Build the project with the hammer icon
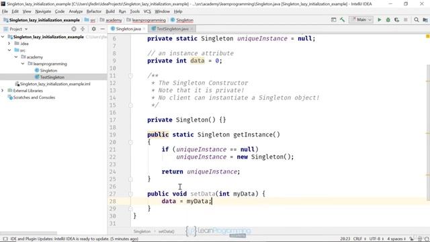This screenshot has height=242, width=430. pos(342,19)
